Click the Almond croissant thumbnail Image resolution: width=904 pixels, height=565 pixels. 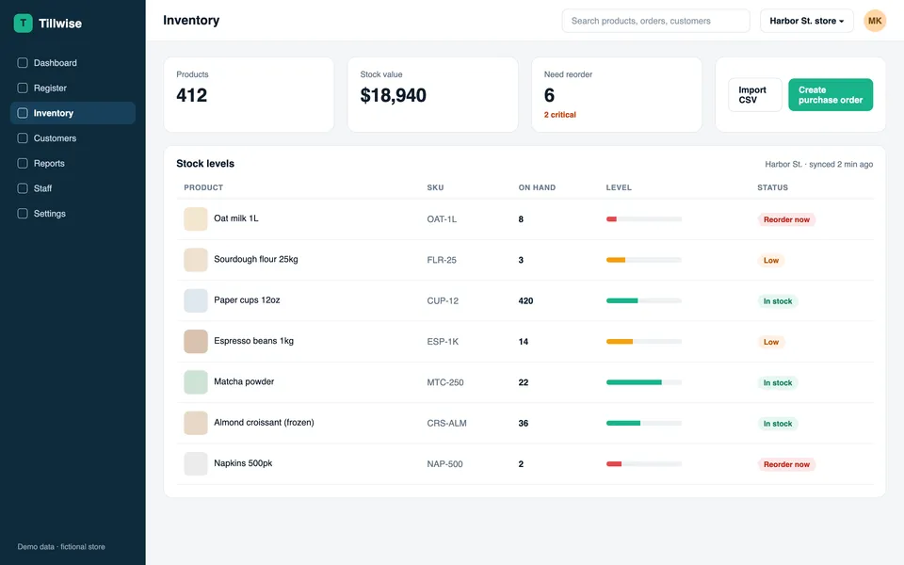pos(196,423)
